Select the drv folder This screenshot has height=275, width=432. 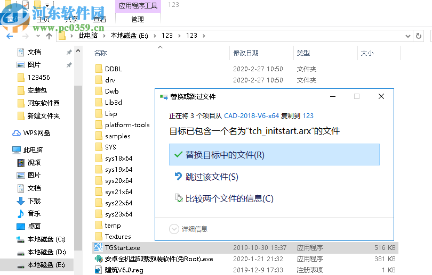110,80
